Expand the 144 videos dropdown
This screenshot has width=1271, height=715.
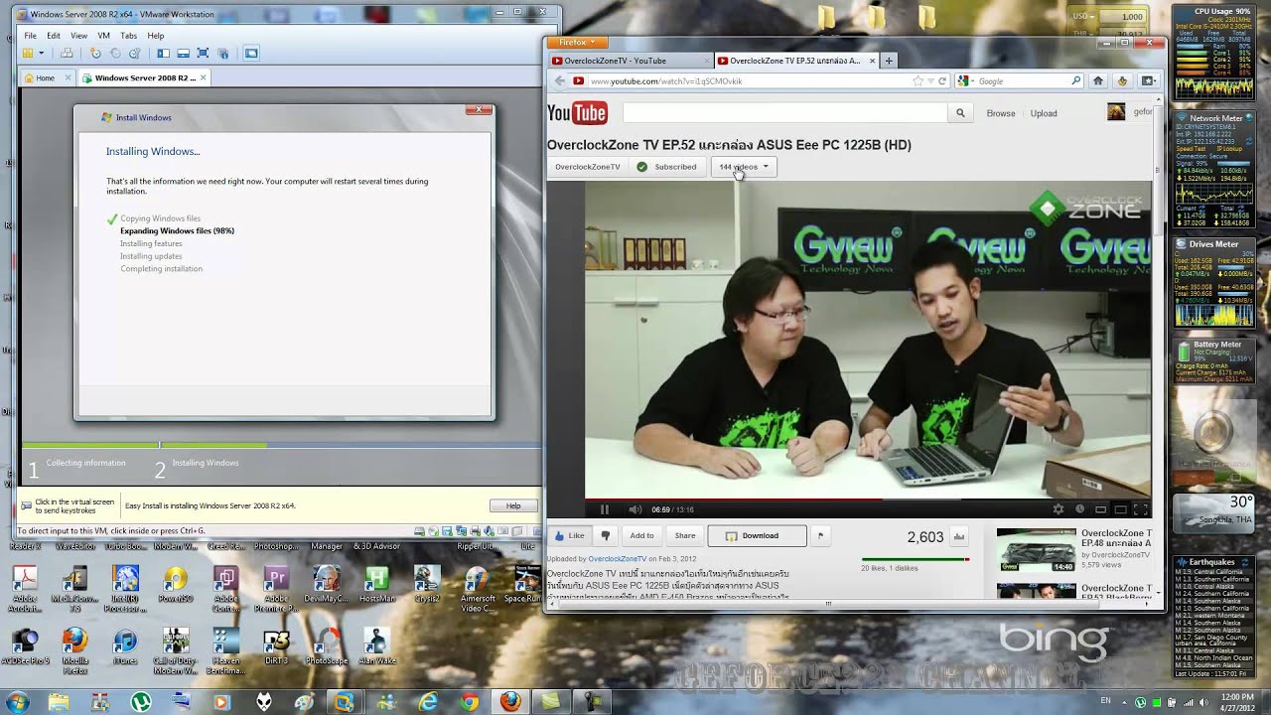tap(744, 167)
